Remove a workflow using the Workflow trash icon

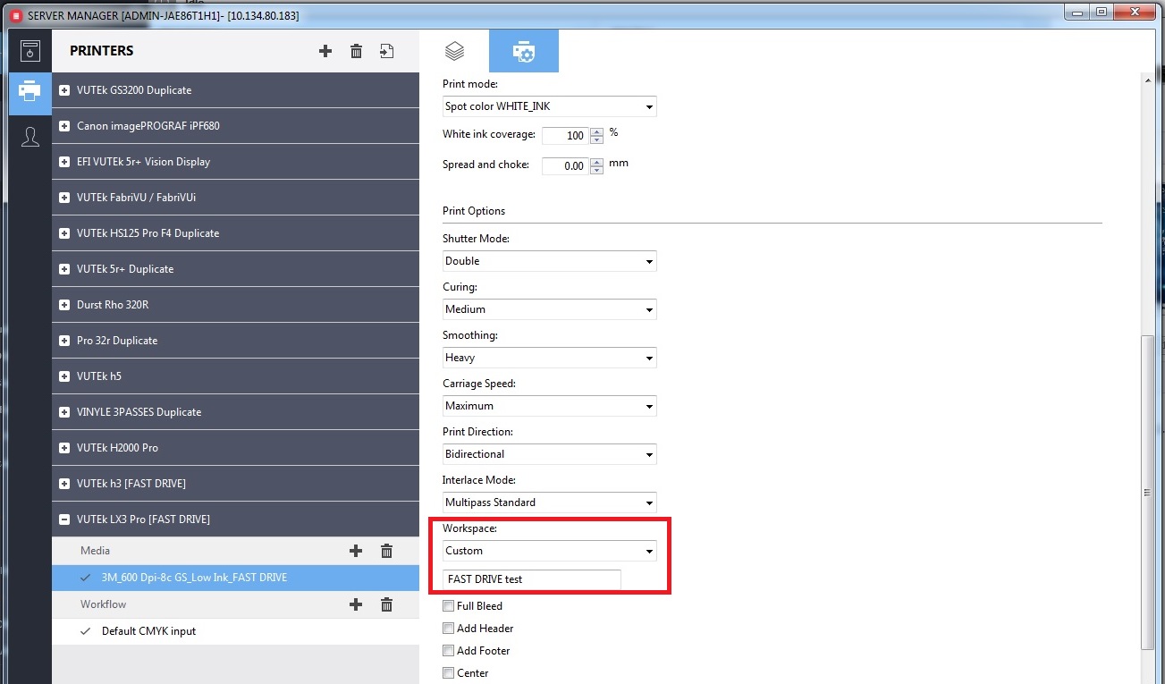[x=385, y=604]
